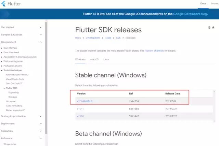Go to Development breadcrumb
Screen dimensions: 219x146
(93, 38)
